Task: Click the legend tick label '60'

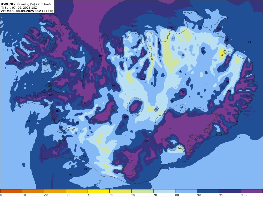Action: 133,195
